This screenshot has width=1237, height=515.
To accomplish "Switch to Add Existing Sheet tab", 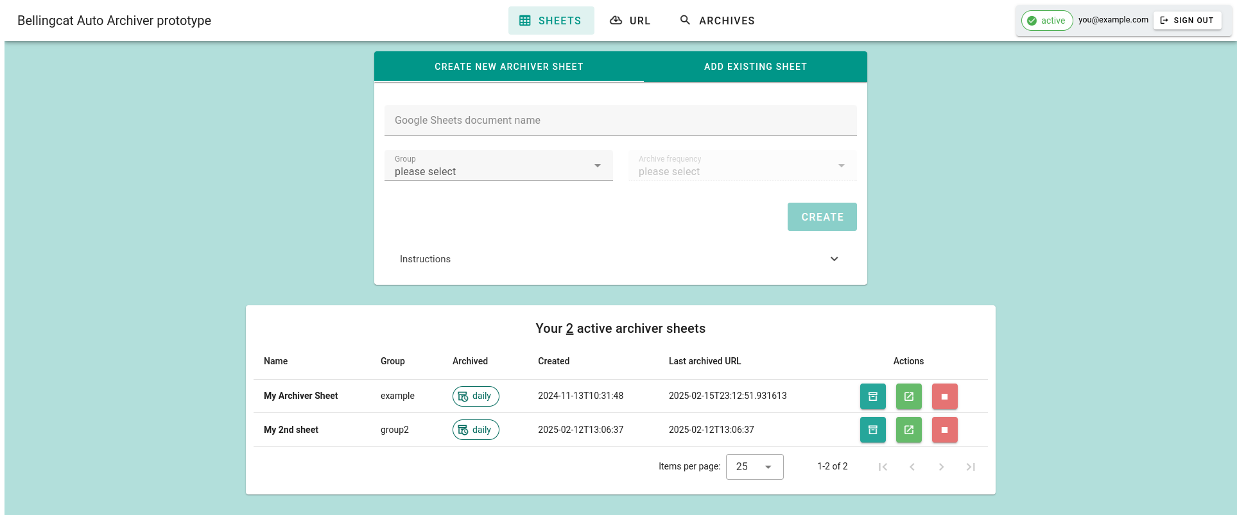I will (756, 67).
